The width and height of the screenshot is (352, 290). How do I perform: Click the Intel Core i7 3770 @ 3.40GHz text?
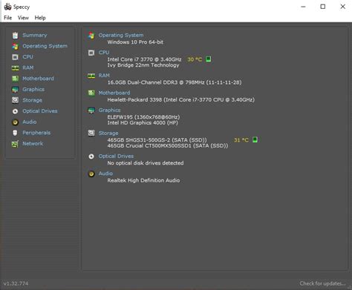point(144,59)
